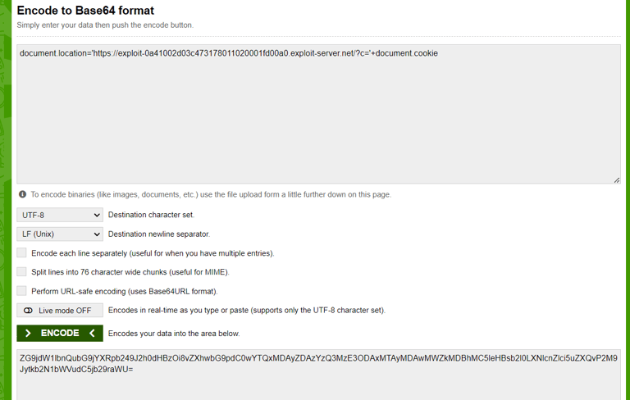Click the right chevron icon on the ENCODE button
630x400 pixels.
(28, 333)
